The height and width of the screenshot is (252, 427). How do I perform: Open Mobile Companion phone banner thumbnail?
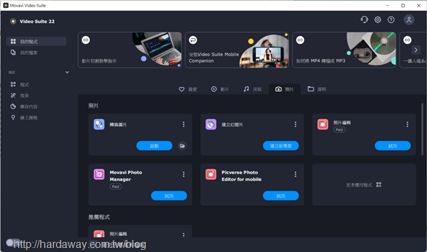coord(264,51)
